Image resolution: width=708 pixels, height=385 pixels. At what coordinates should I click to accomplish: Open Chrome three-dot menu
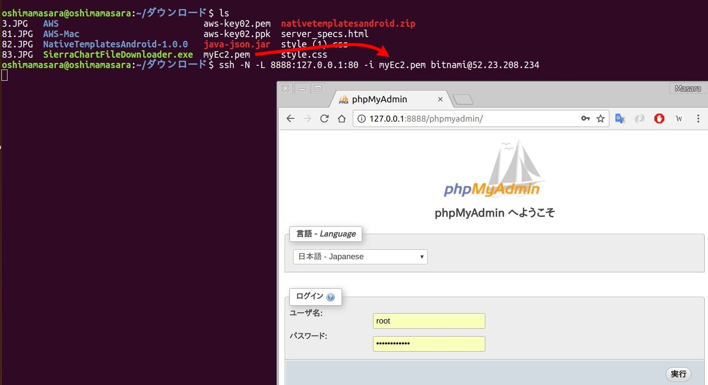click(x=698, y=118)
